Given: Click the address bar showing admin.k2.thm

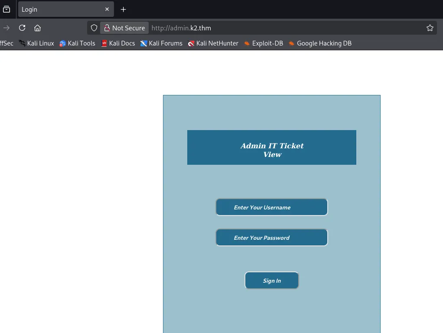Looking at the screenshot, I should pos(282,28).
